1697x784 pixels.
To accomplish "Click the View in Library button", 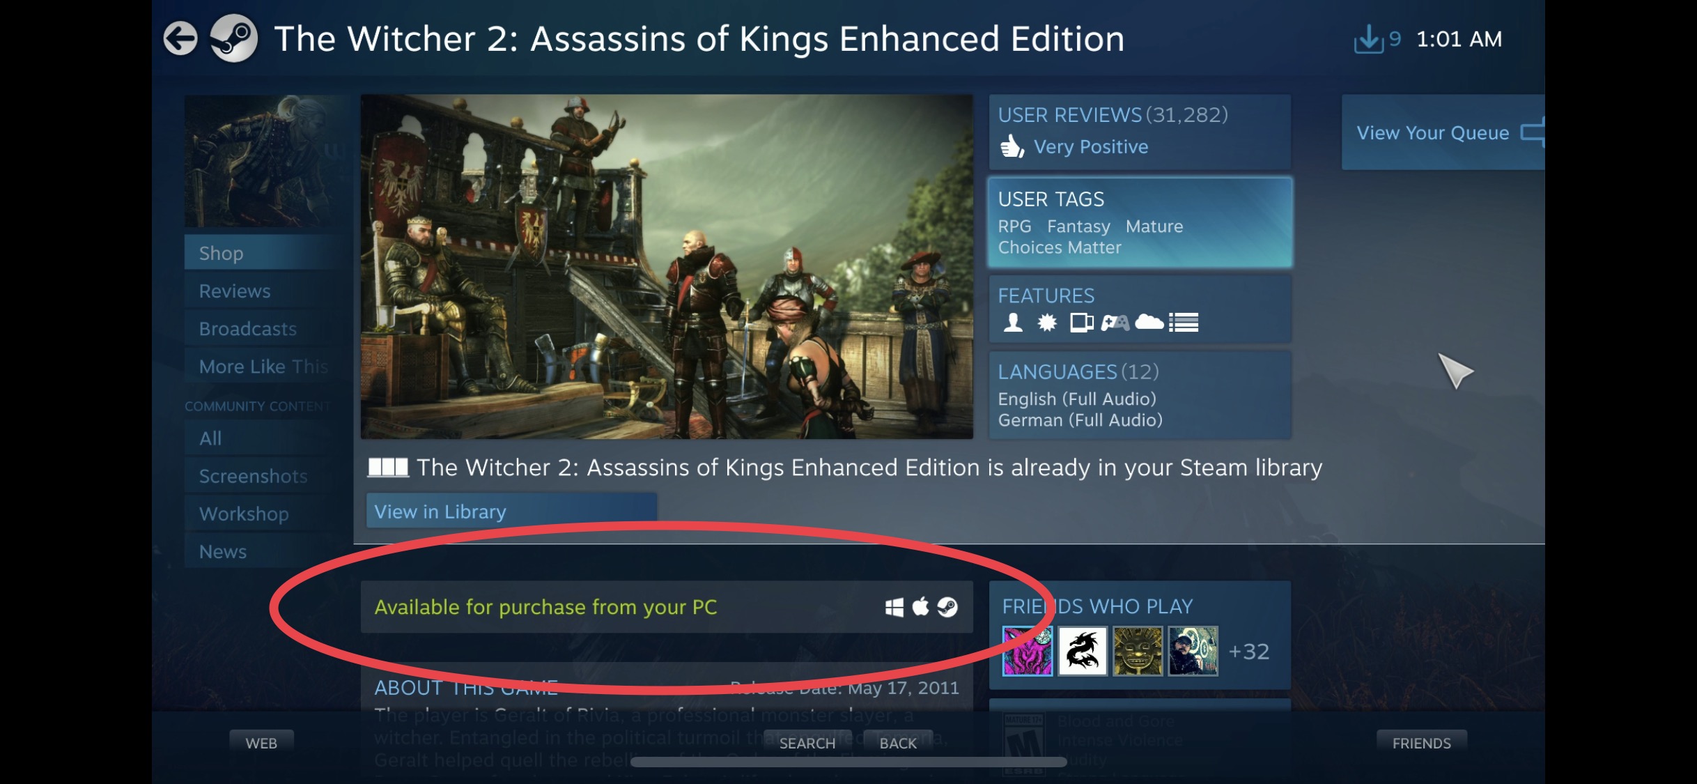I will point(438,510).
